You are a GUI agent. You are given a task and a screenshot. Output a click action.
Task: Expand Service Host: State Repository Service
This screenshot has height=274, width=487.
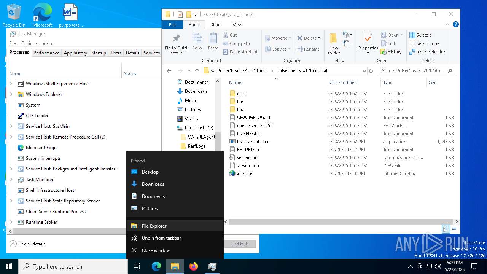pos(11,201)
